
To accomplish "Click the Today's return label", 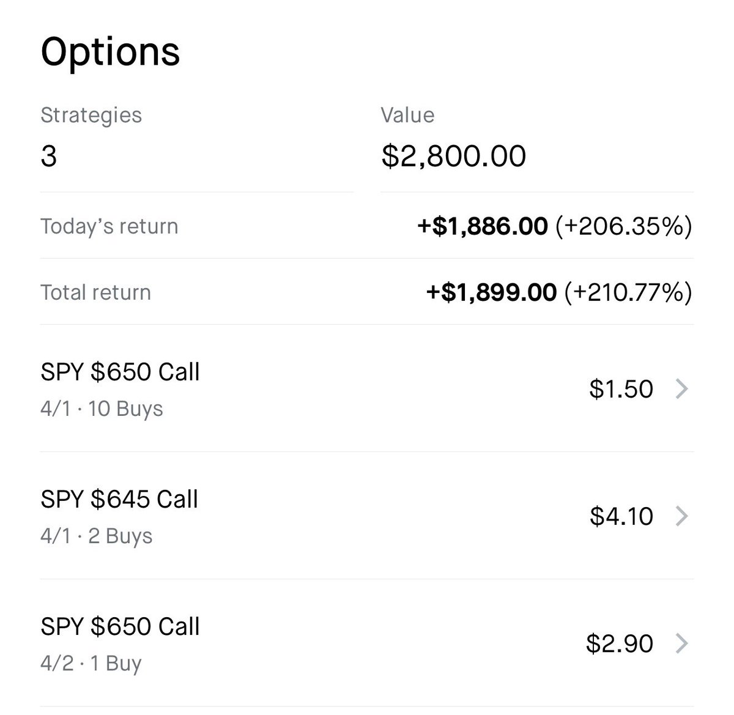I will [x=109, y=226].
